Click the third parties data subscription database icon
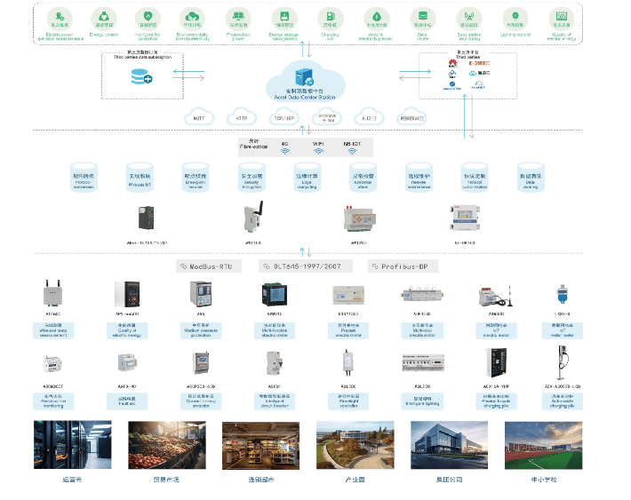 [141, 76]
